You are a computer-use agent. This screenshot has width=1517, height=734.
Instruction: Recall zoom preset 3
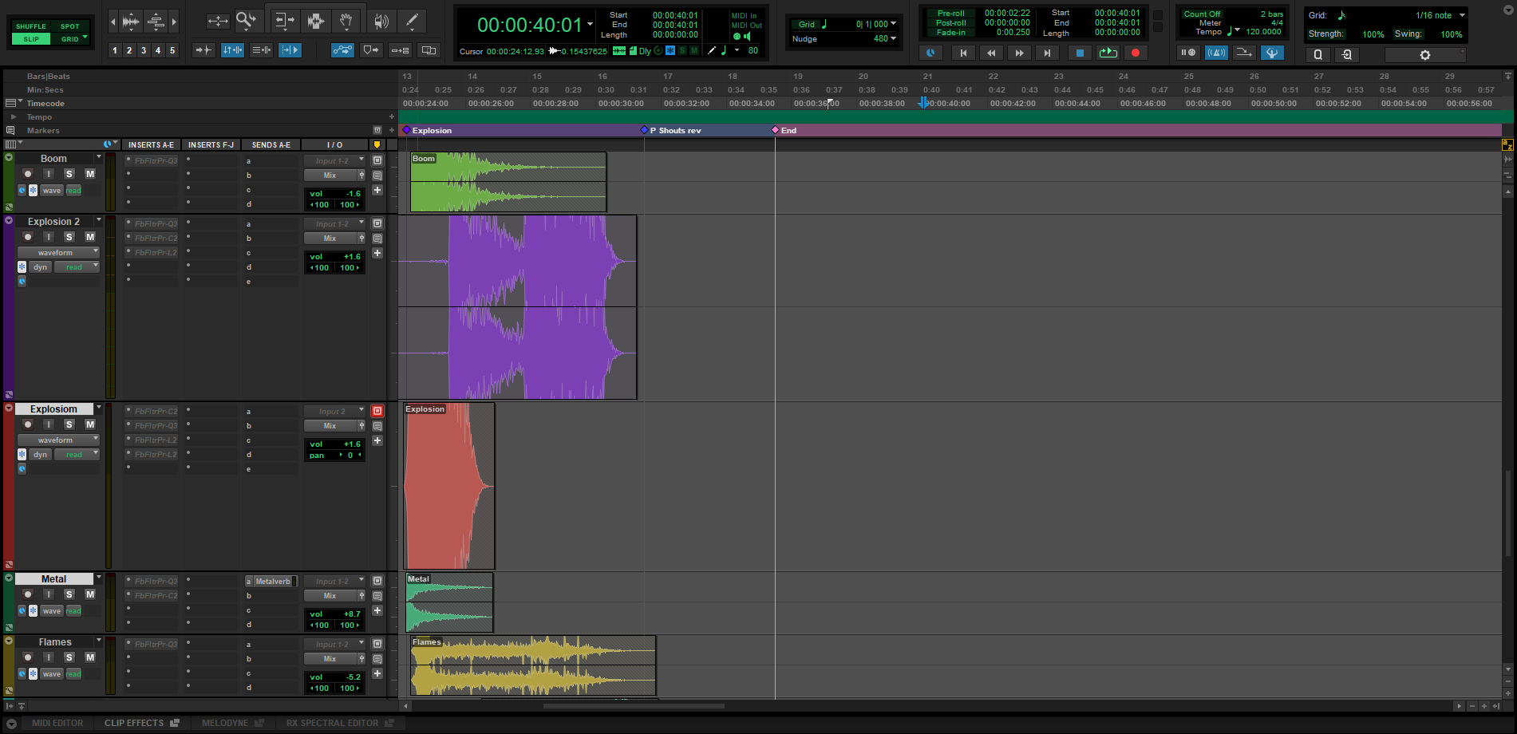point(144,50)
